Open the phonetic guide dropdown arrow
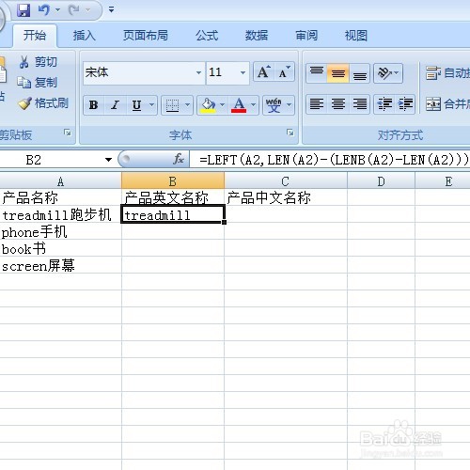 (x=290, y=105)
